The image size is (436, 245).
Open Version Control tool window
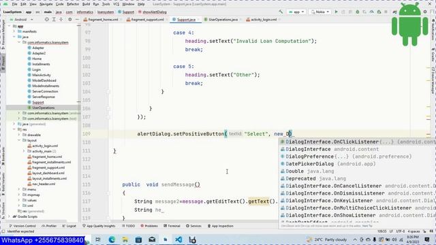pos(22,226)
